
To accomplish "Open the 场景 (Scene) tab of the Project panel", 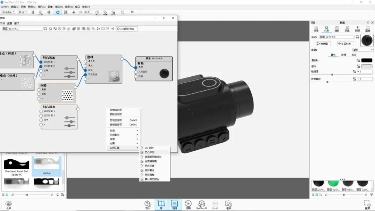I will (x=316, y=28).
